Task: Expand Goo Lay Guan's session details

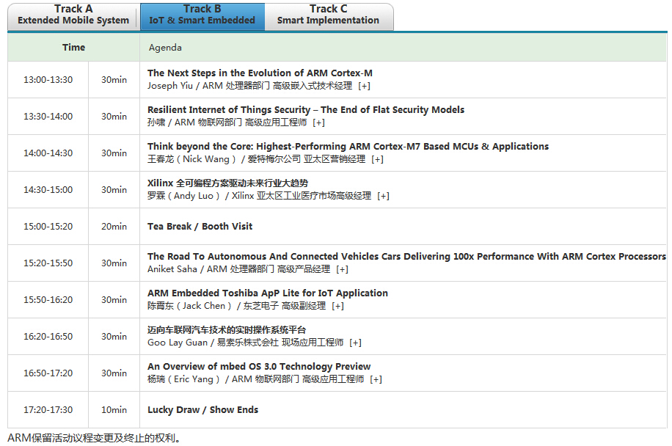Action: [355, 343]
